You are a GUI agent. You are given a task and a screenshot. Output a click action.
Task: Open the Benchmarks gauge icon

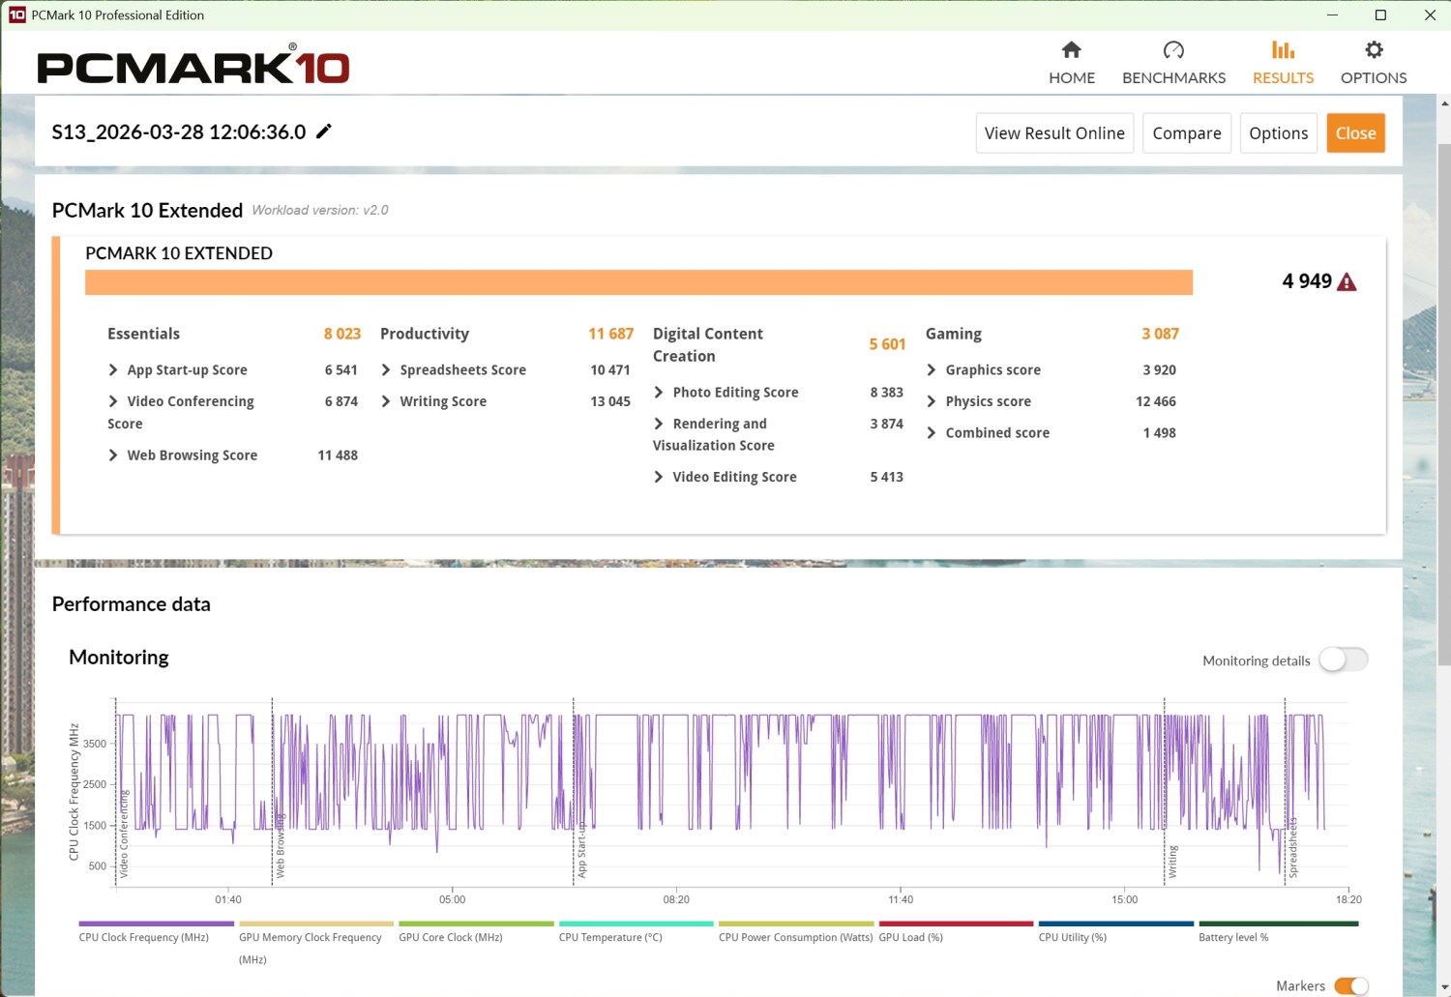[1173, 50]
